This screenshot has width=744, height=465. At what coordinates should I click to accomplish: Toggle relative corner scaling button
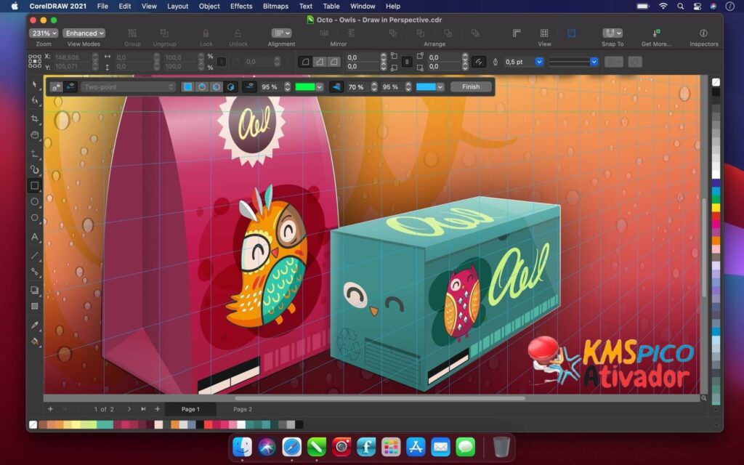click(x=478, y=62)
